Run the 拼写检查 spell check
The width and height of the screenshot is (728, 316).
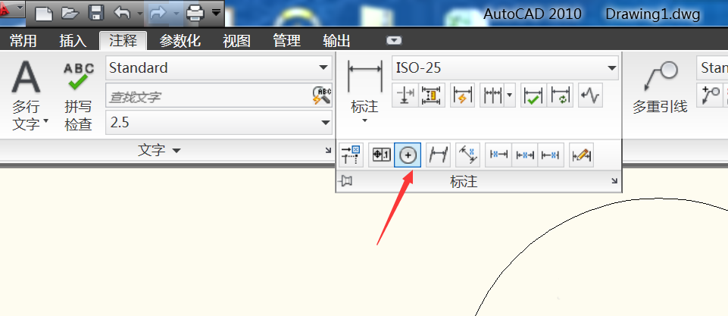(79, 95)
